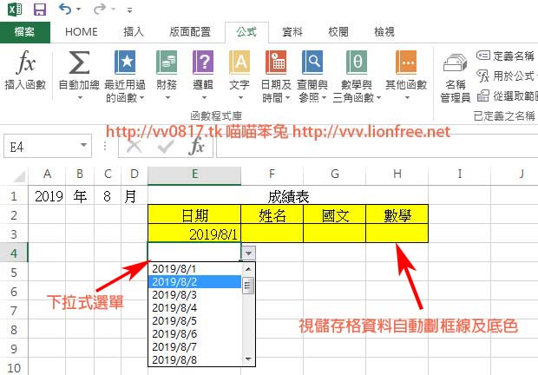Choose 2019/8/8 from dropdown list
Image resolution: width=538 pixels, height=375 pixels.
[195, 359]
